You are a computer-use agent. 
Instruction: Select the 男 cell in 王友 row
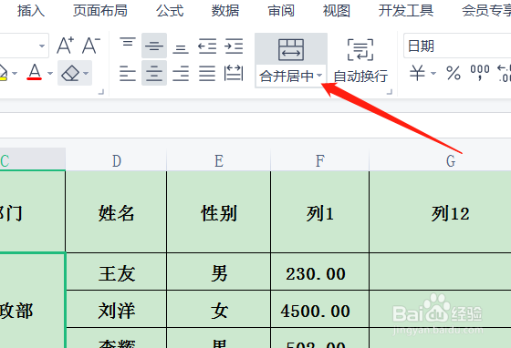coord(219,271)
